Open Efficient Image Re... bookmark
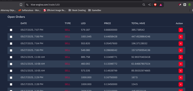This screenshot has width=193, height=91. (x=55, y=10)
